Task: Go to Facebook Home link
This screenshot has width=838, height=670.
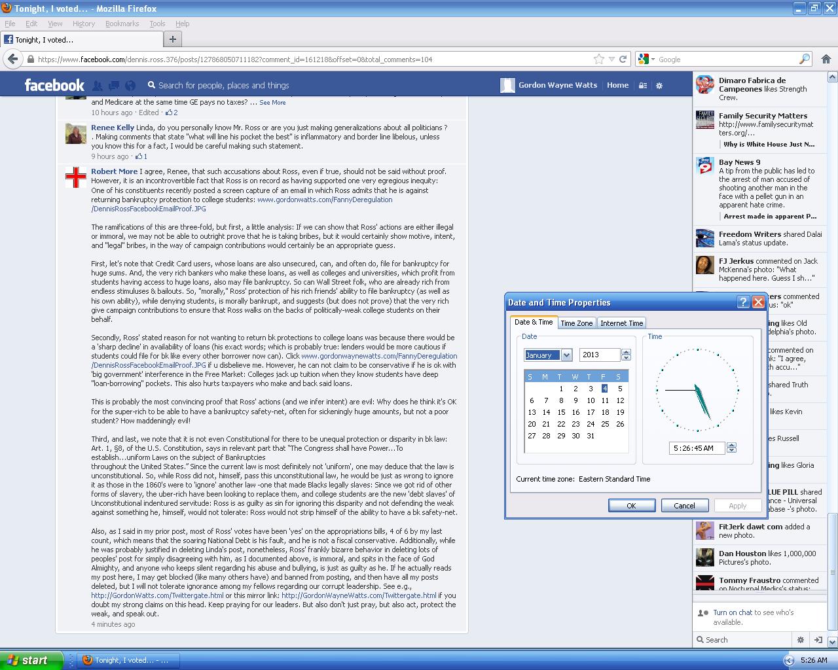Action: pos(617,85)
